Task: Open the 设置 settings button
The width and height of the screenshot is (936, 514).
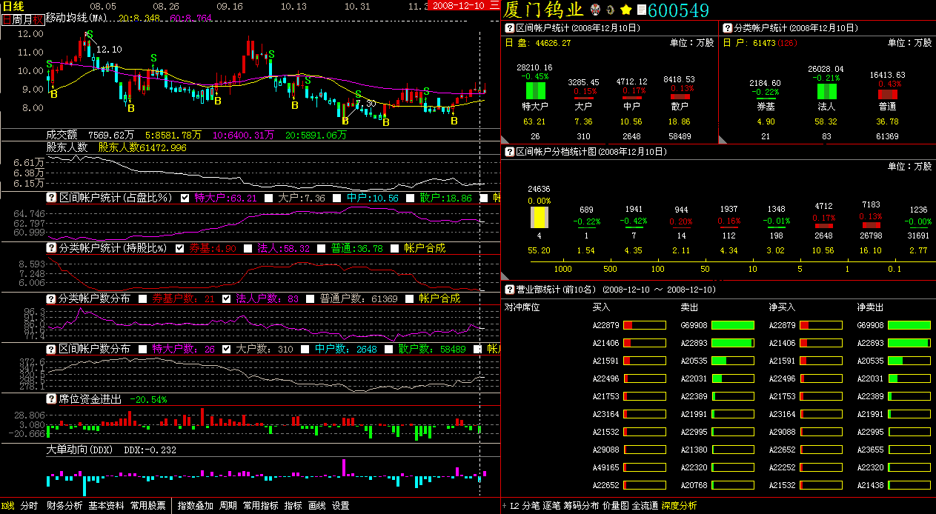Action: coord(340,506)
